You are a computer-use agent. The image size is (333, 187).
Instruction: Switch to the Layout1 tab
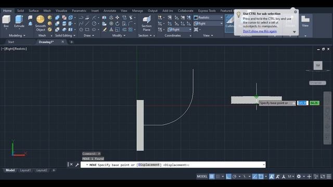(x=25, y=170)
